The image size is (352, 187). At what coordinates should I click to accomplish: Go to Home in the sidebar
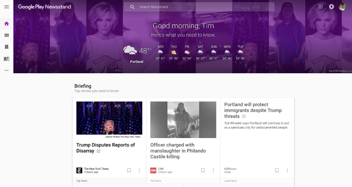(6, 24)
